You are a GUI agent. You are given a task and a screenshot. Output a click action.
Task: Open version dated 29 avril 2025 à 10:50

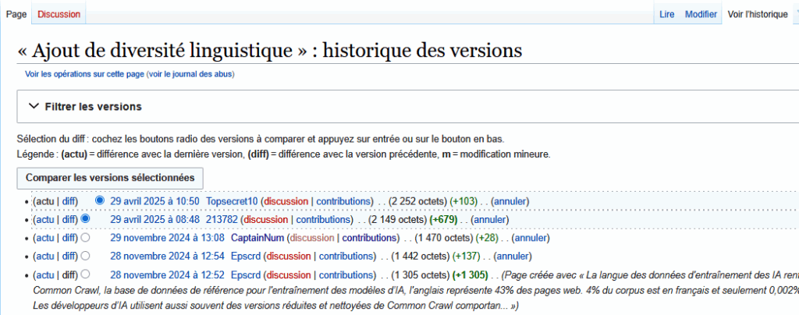click(x=154, y=201)
